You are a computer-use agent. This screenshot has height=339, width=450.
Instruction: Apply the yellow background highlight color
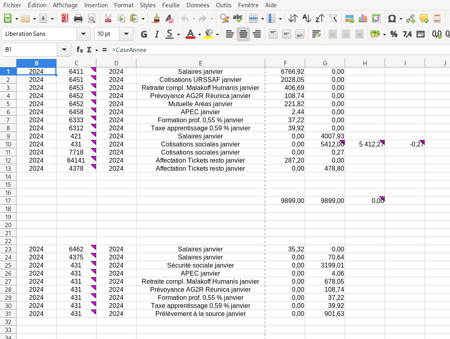point(208,34)
